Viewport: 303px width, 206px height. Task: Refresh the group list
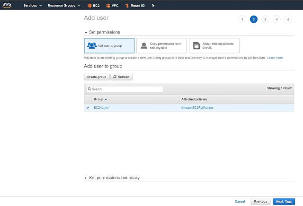click(122, 77)
